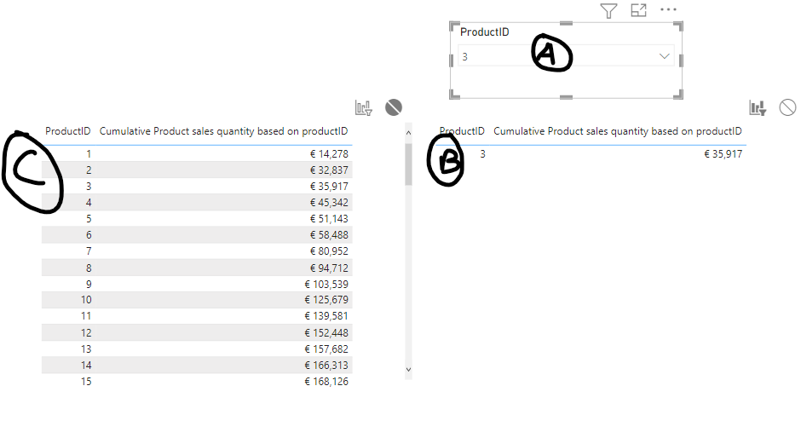The image size is (801, 432).
Task: Select the € 139,581 cell
Action: click(326, 316)
